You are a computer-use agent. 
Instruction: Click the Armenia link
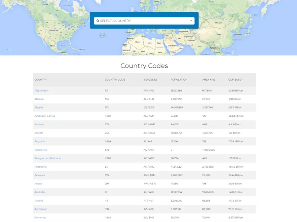tap(40, 175)
